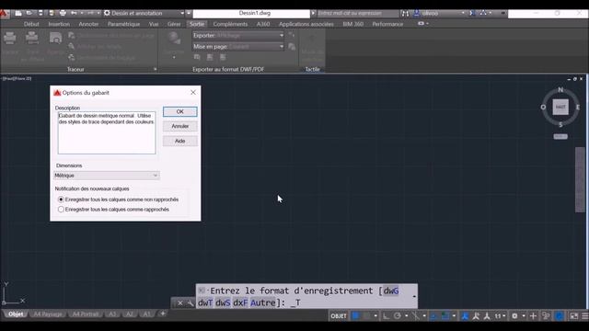This screenshot has height=331, width=589.
Task: Click Aide in Options du gabarit dialog
Action: point(180,141)
